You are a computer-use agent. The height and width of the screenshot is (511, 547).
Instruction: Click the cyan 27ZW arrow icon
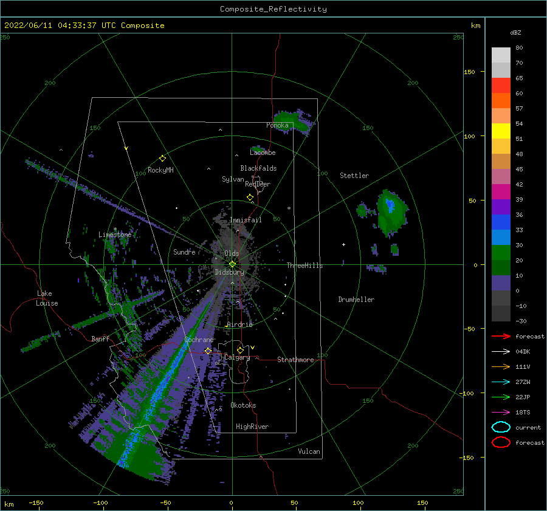(x=501, y=382)
